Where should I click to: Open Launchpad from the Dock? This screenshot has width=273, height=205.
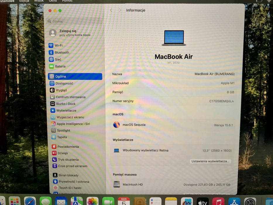(x=14, y=201)
